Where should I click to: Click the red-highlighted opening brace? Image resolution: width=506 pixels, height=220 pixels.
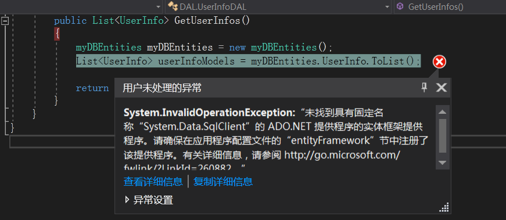coord(57,34)
